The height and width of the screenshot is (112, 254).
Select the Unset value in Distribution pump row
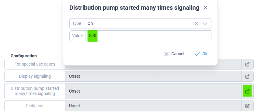point(75,91)
